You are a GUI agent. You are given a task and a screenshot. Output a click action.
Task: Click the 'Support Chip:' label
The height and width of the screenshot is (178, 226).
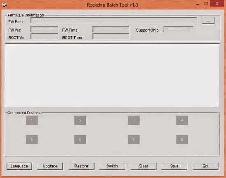tap(148, 30)
